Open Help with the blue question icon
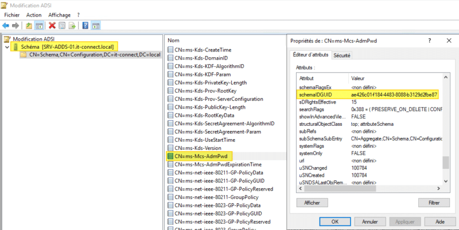459x230 pixels. click(x=85, y=26)
